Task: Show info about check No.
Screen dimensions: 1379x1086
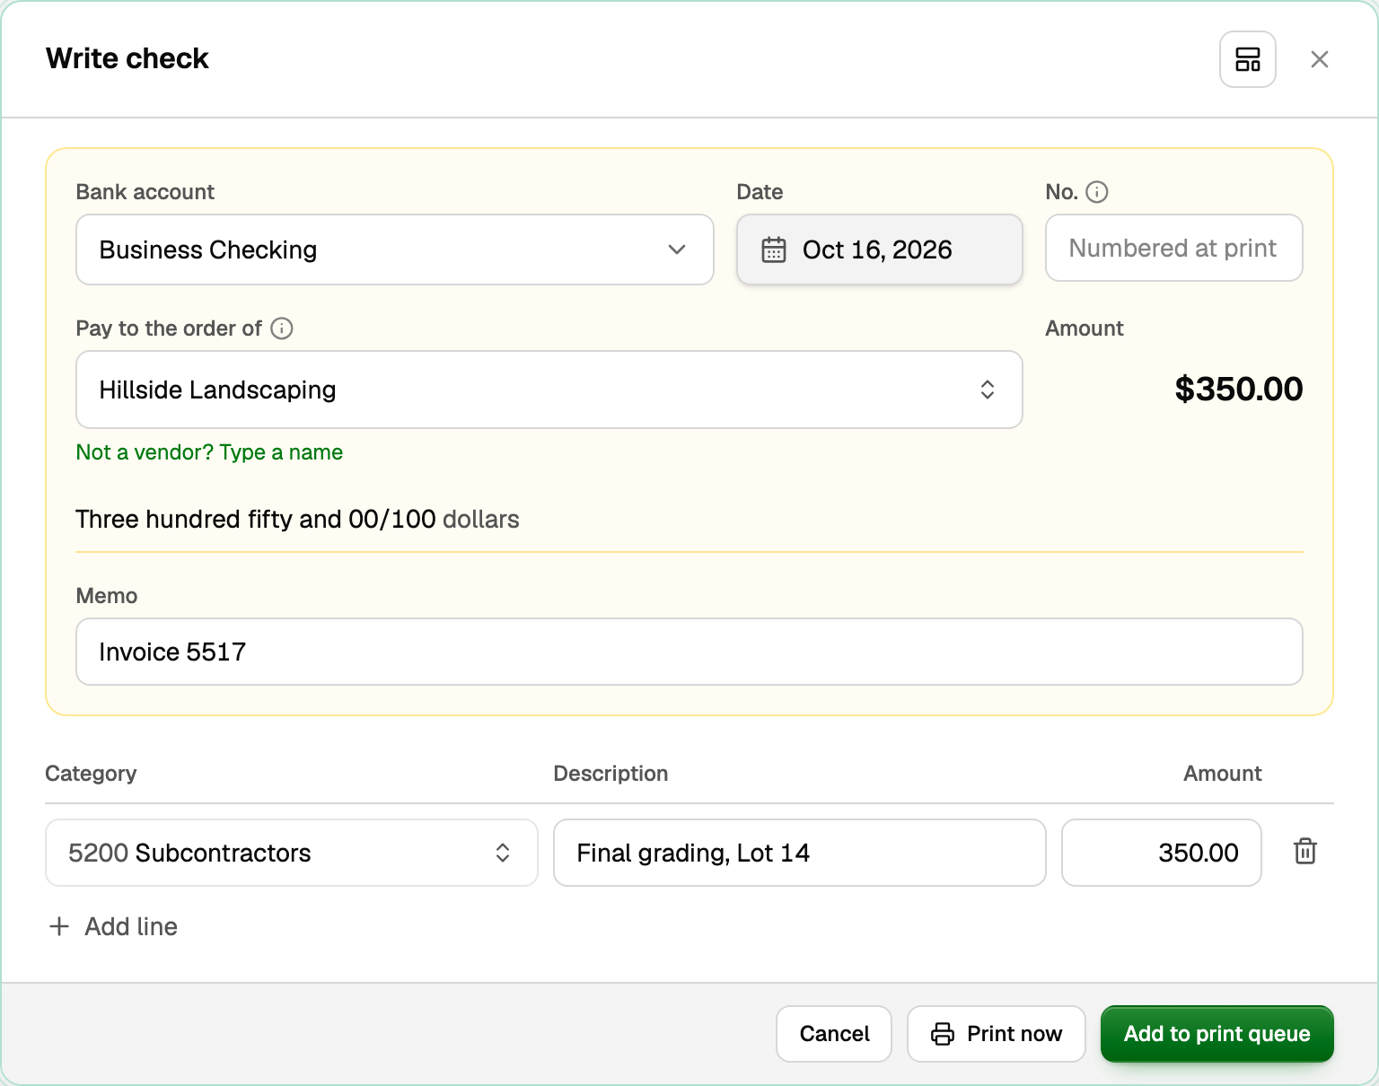Action: click(1097, 192)
